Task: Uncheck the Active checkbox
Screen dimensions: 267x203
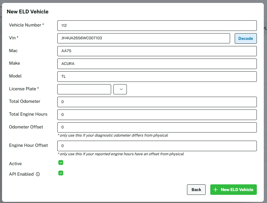Action: click(61, 163)
